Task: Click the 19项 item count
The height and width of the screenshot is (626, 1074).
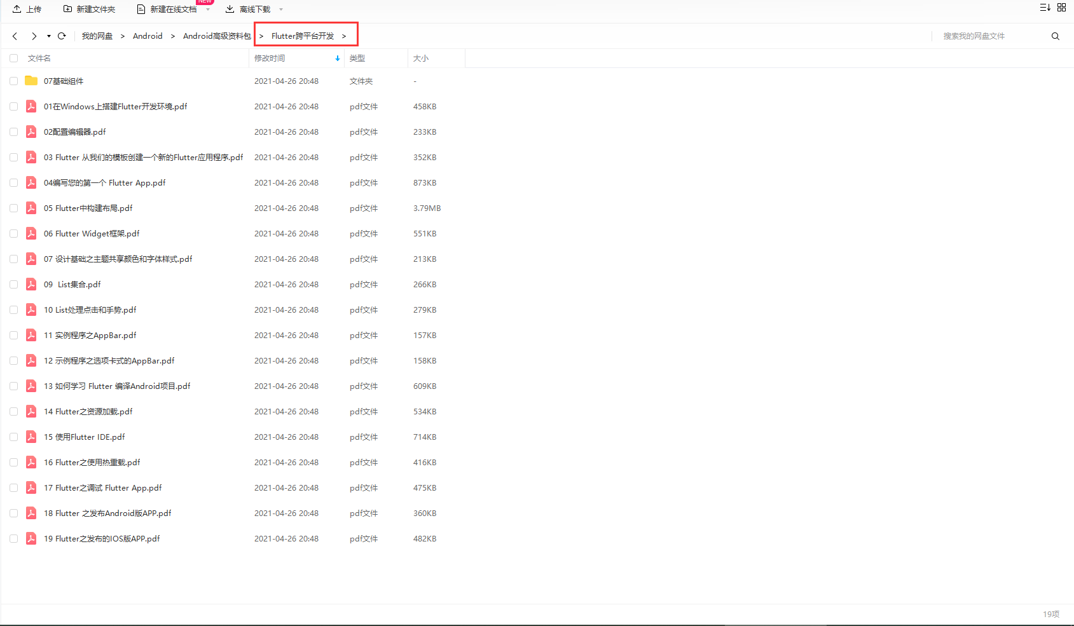Action: tap(1051, 614)
